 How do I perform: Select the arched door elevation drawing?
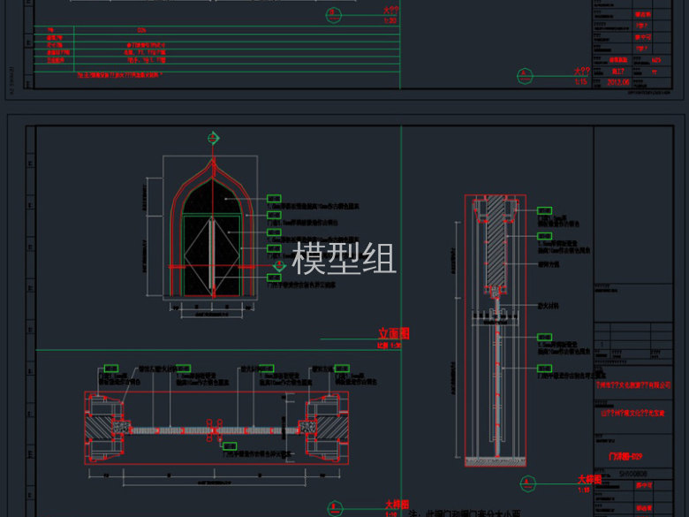(x=210, y=228)
